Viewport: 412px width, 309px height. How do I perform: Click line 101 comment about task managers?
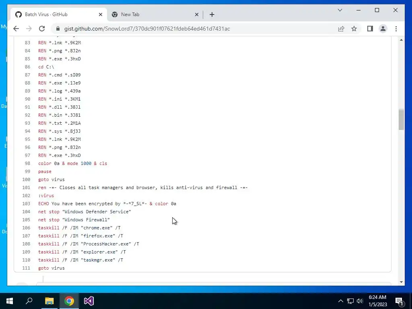click(x=143, y=187)
